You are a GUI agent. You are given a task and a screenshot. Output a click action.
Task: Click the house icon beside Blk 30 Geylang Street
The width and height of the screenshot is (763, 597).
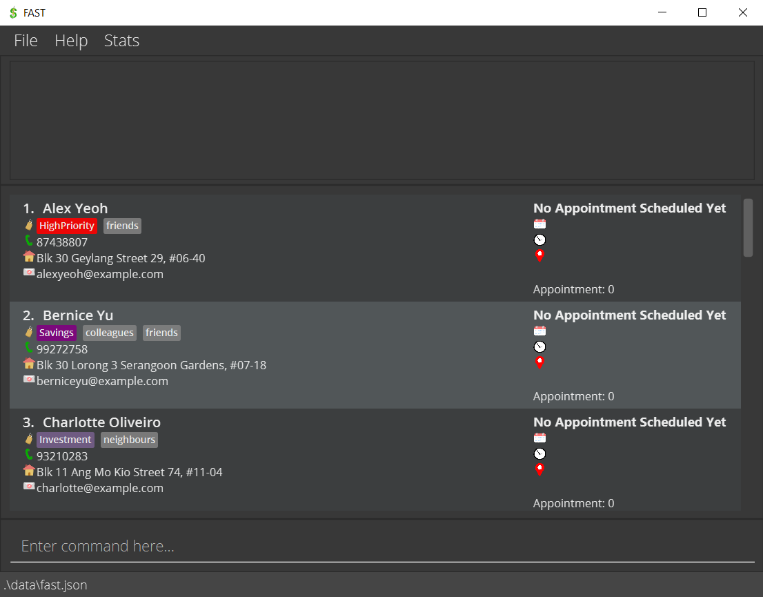(29, 257)
